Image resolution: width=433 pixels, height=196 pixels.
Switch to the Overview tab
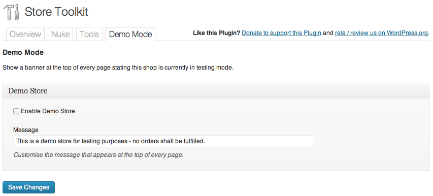tap(25, 34)
